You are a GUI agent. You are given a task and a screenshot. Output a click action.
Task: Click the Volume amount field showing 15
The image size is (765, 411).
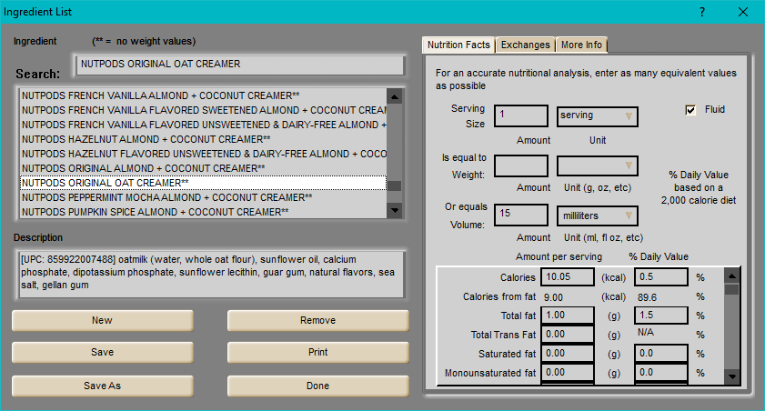click(520, 215)
